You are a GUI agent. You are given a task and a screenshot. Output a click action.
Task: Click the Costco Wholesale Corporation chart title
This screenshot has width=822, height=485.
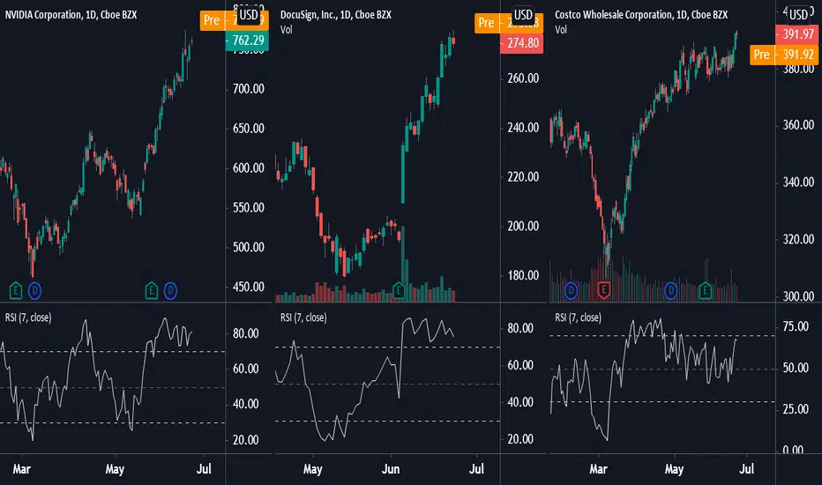pyautogui.click(x=641, y=15)
